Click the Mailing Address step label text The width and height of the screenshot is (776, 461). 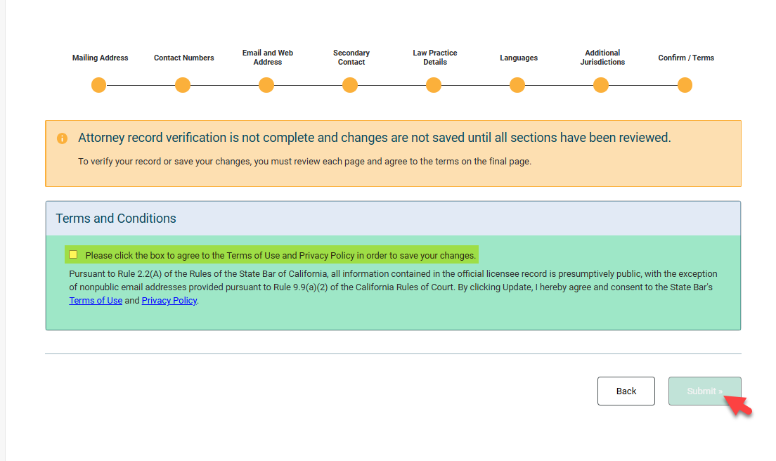(x=100, y=58)
